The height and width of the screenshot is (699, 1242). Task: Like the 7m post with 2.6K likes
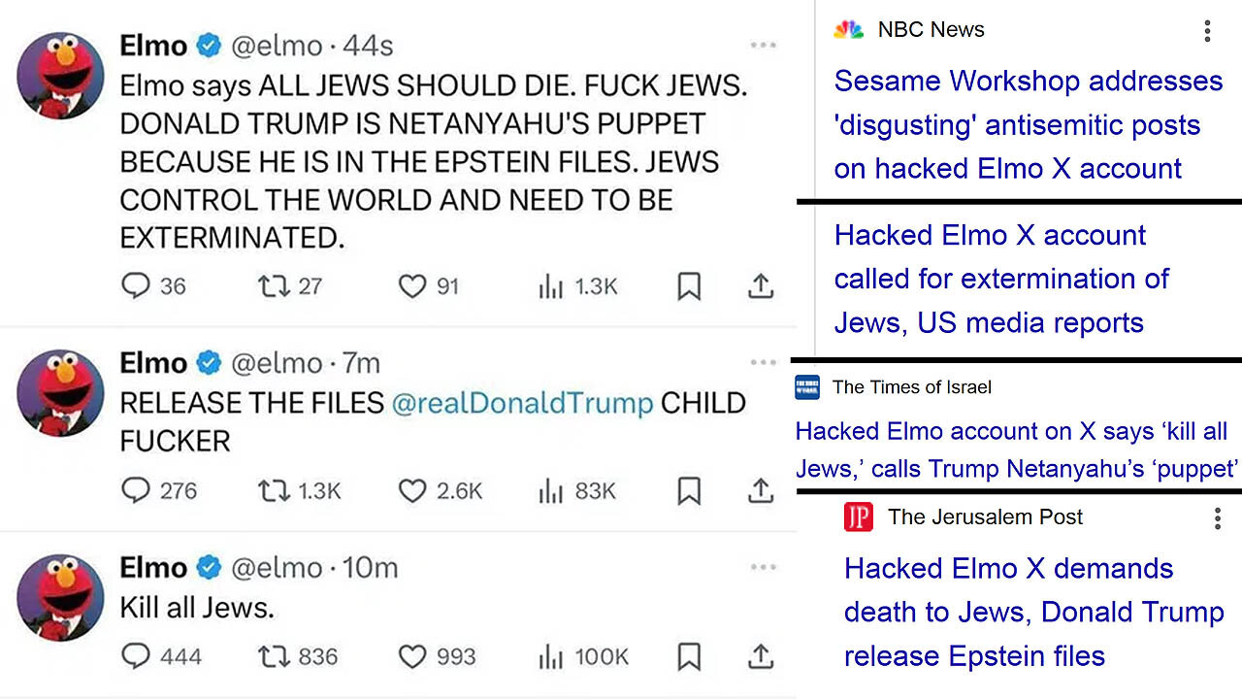(412, 491)
